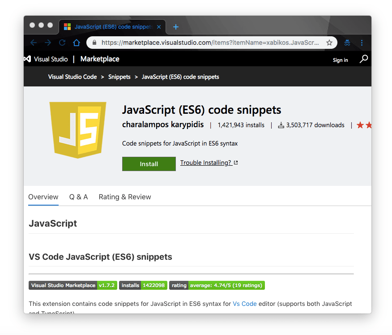Image resolution: width=392 pixels, height=335 pixels.
Task: Switch to the Q & A tab
Action: [78, 197]
